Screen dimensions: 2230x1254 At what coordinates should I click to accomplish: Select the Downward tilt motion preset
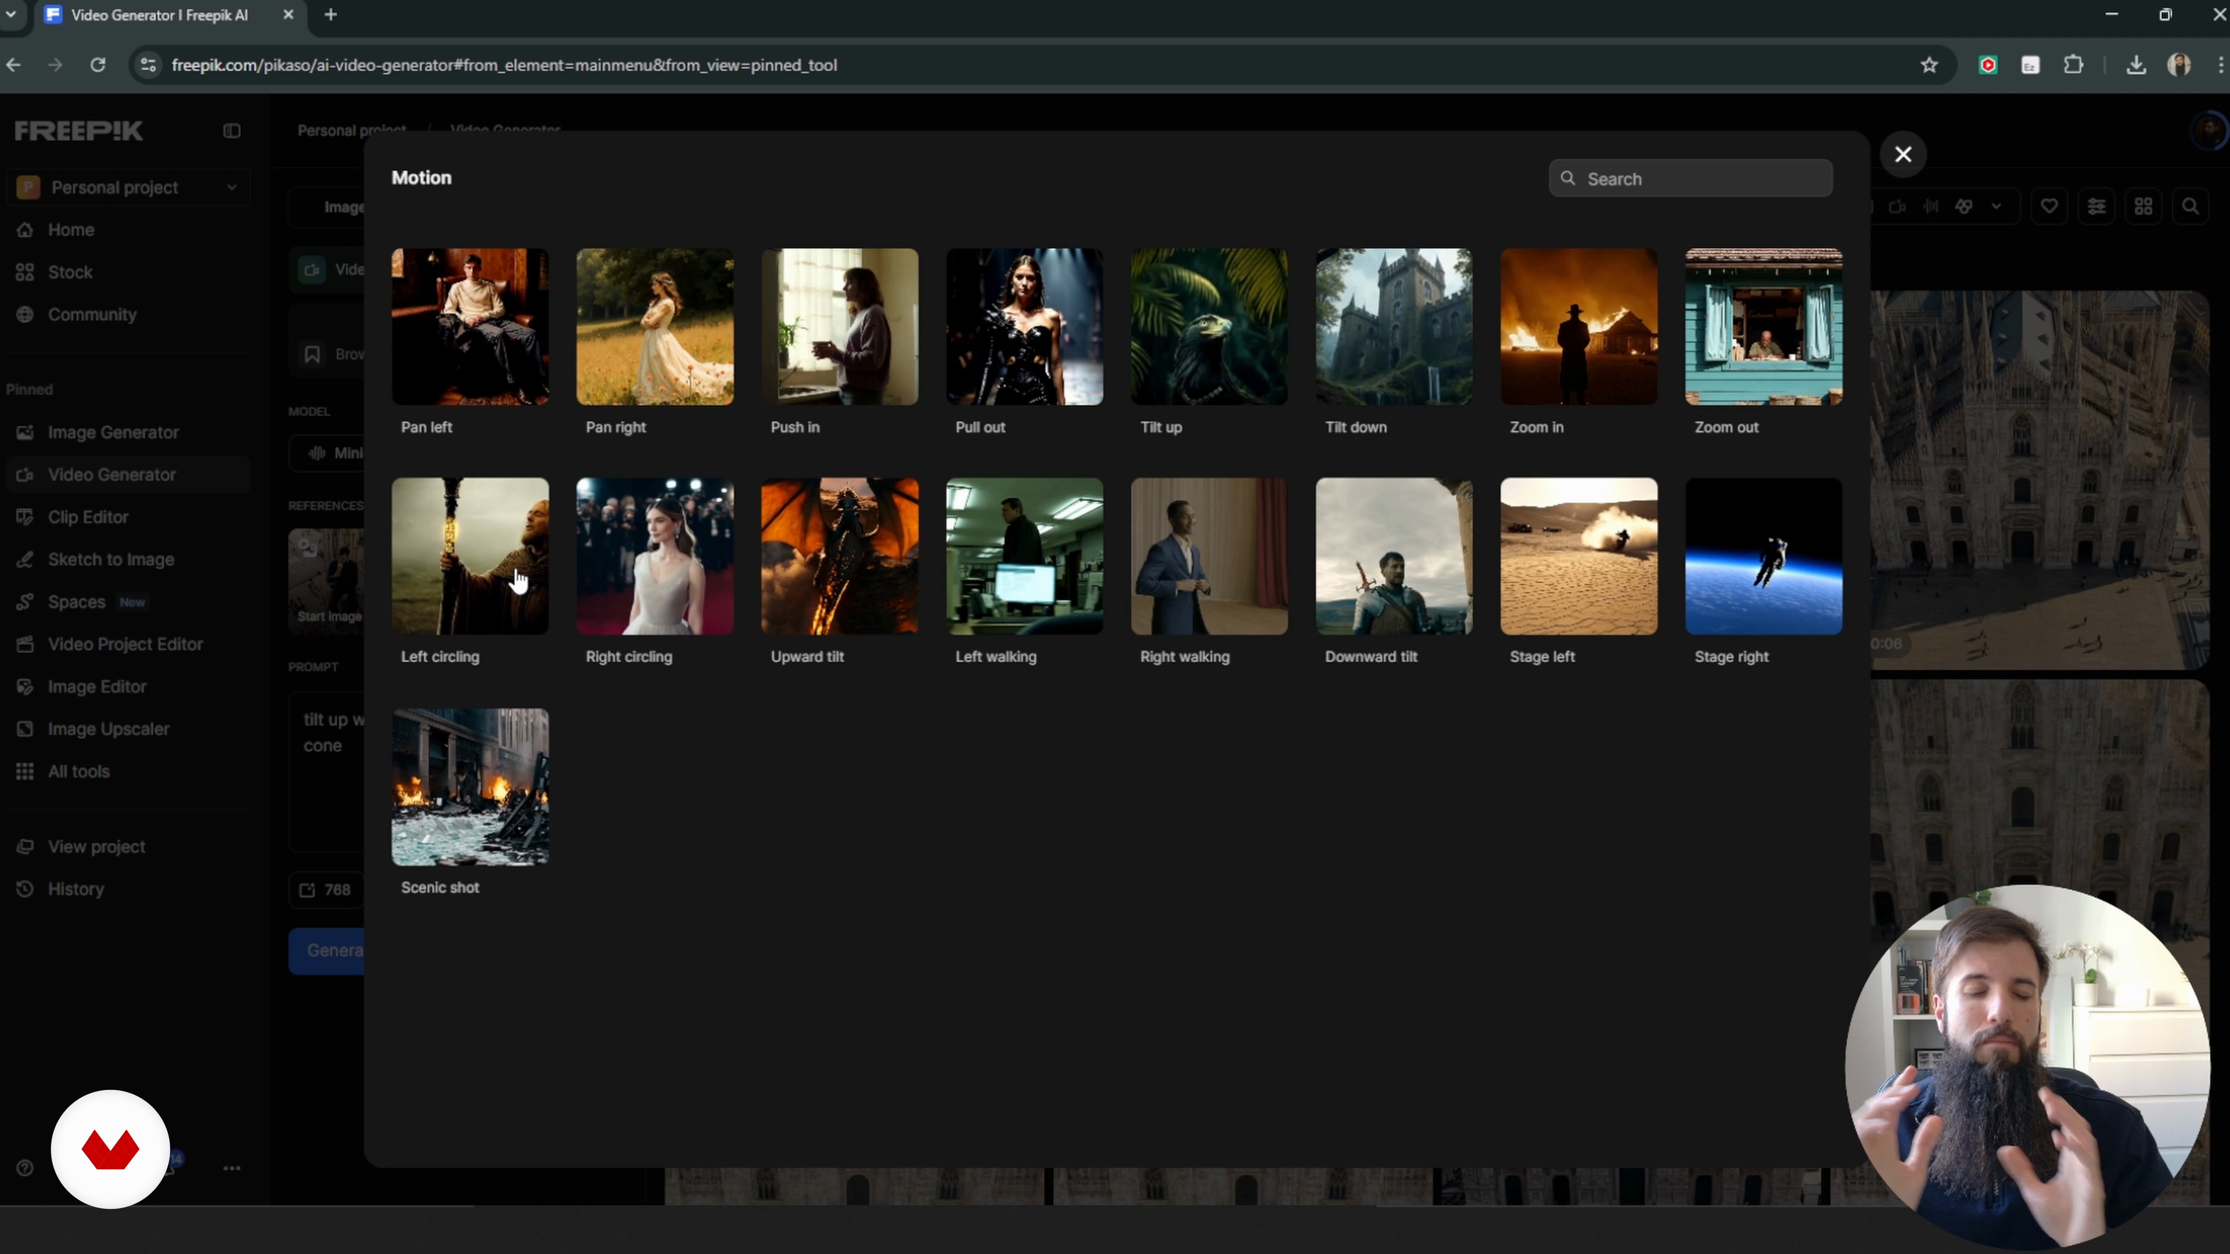1394,557
